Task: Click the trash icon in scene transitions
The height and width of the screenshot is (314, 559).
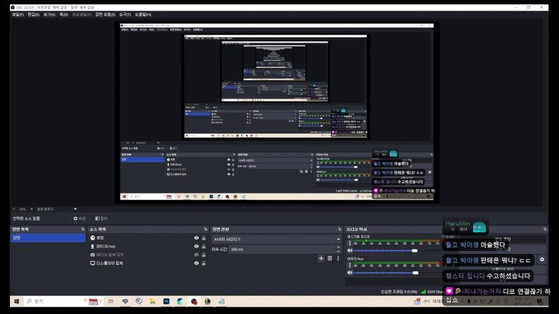Action: [x=330, y=258]
